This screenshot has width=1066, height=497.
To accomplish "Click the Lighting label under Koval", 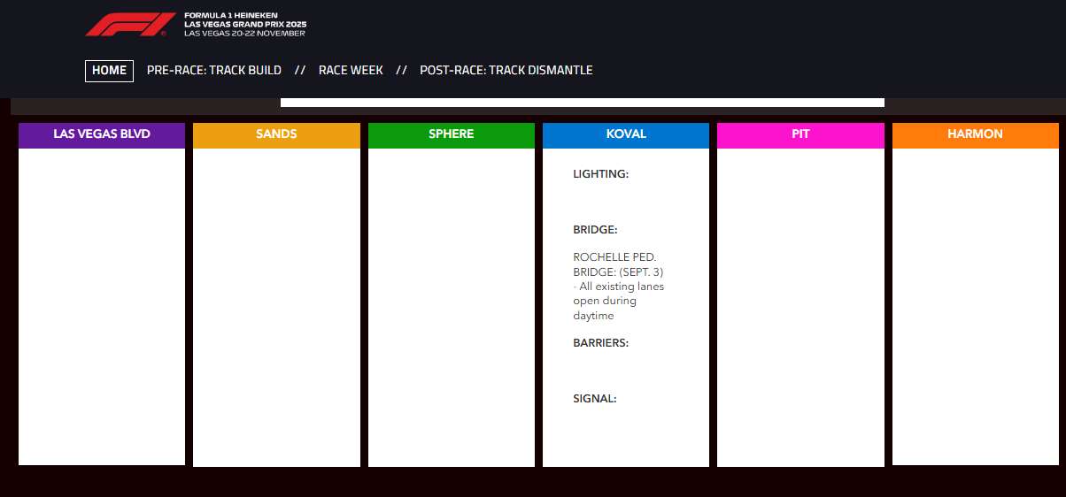I will [600, 174].
